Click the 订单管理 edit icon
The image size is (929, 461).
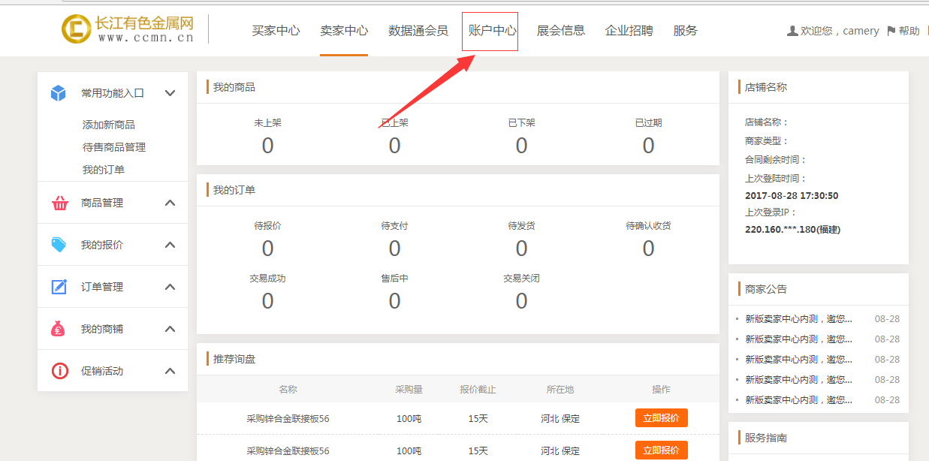[59, 287]
